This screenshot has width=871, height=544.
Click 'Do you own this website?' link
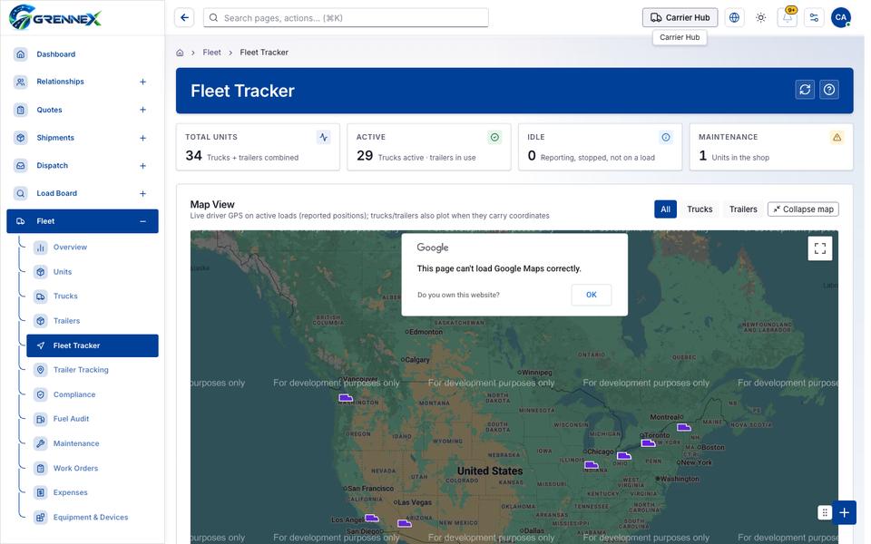click(x=458, y=295)
